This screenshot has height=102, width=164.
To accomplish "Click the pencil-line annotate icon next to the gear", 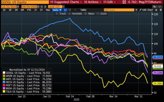I will pos(156,10).
